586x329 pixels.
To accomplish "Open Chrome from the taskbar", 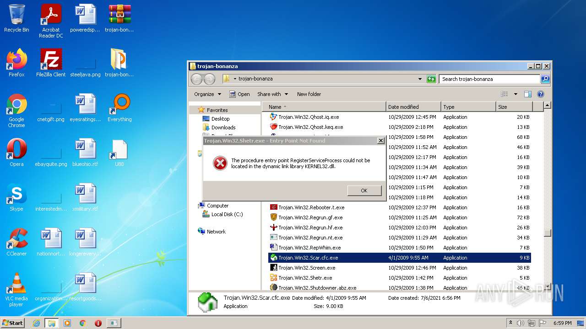I will (82, 323).
